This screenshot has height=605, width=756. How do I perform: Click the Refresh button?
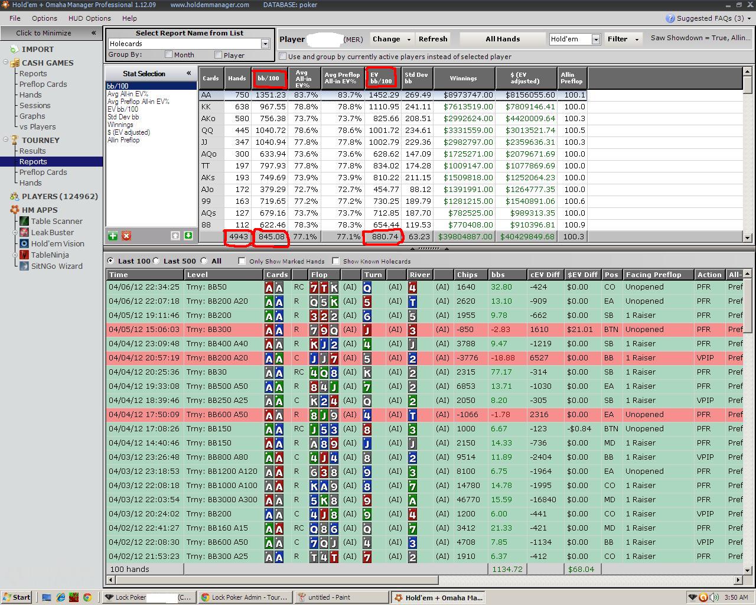pos(433,39)
